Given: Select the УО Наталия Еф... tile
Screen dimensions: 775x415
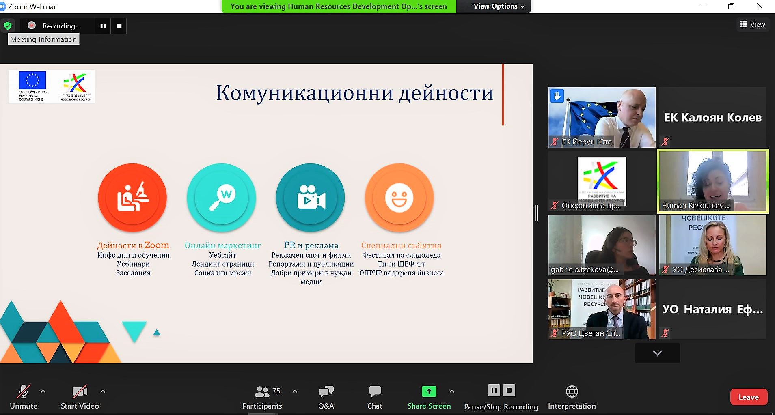Looking at the screenshot, I should [713, 309].
